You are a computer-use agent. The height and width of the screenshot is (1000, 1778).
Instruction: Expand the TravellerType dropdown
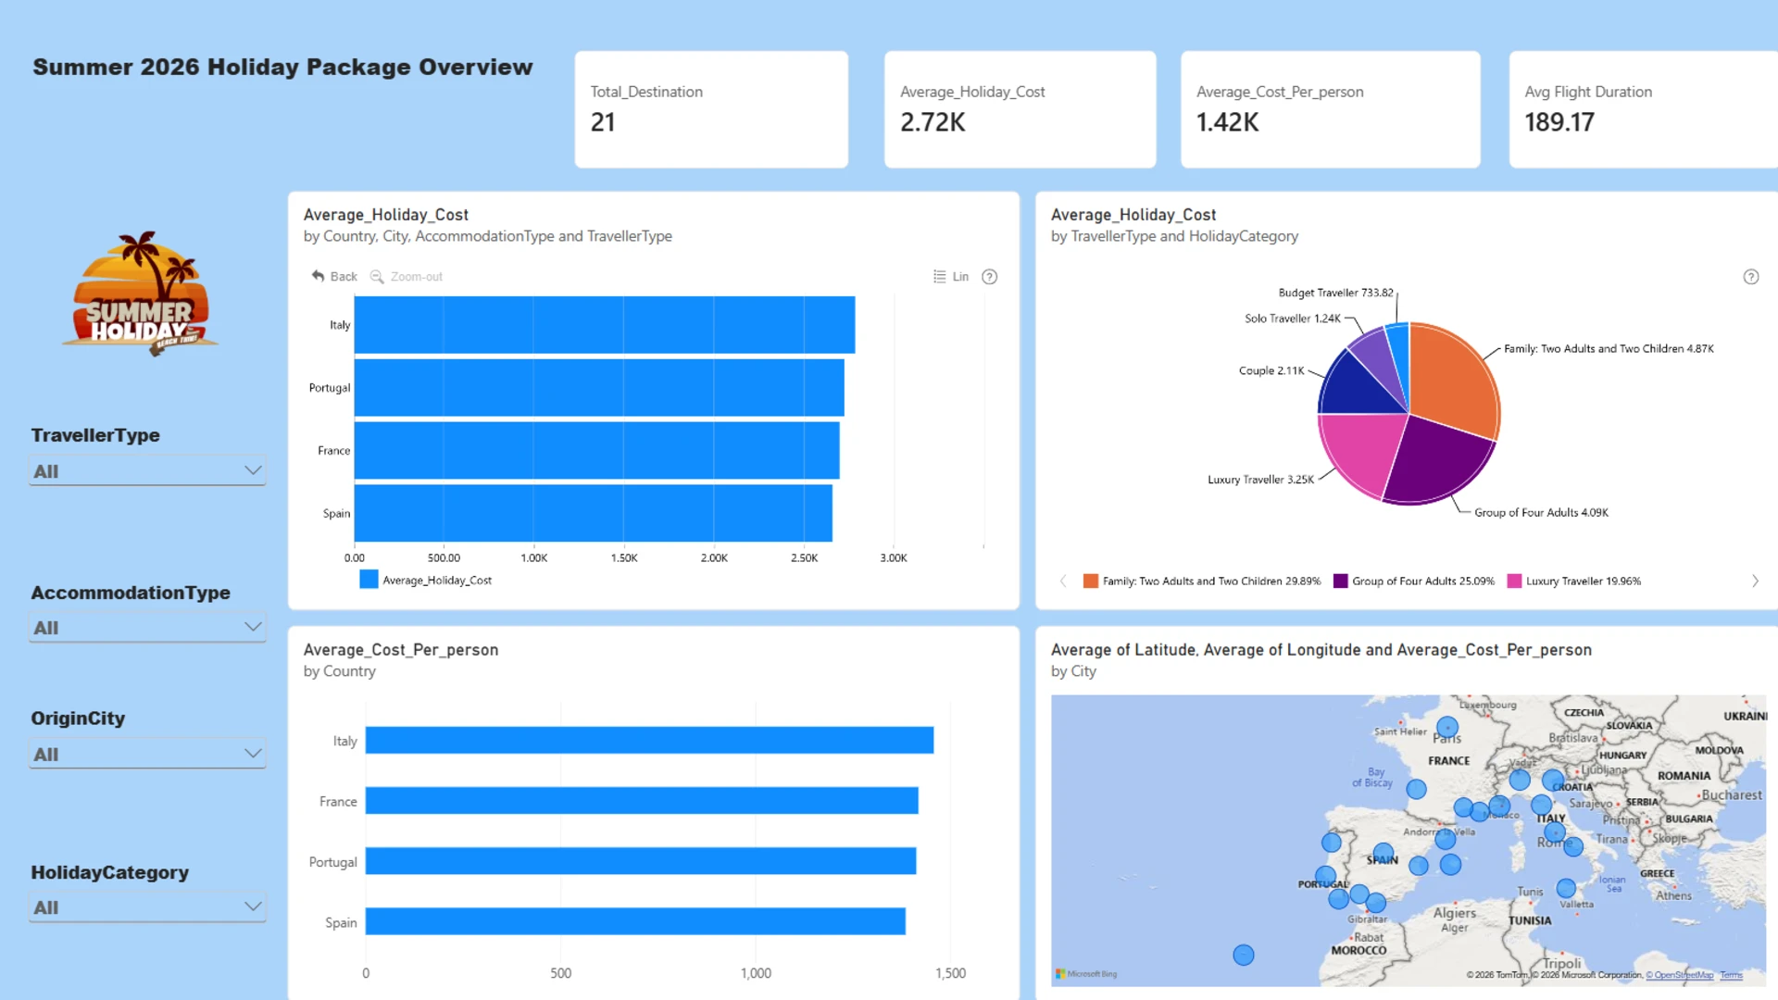pyautogui.click(x=147, y=470)
